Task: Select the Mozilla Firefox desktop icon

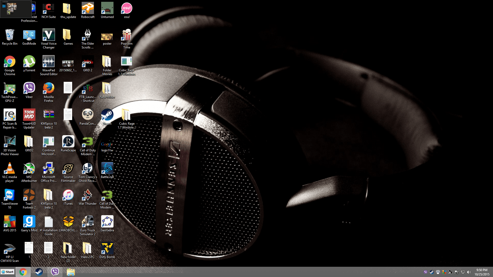Action: point(49,88)
